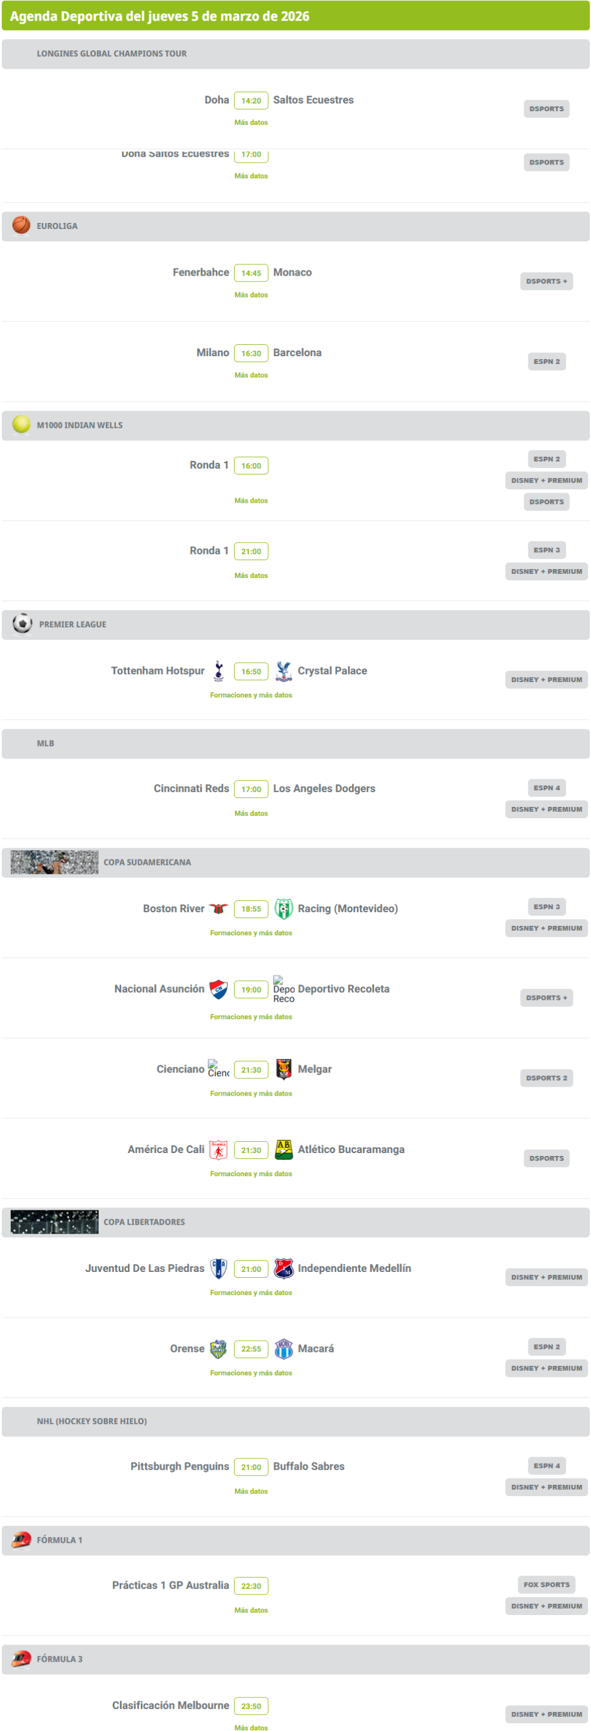
Task: Click the Melgar team crest
Action: (x=284, y=1069)
